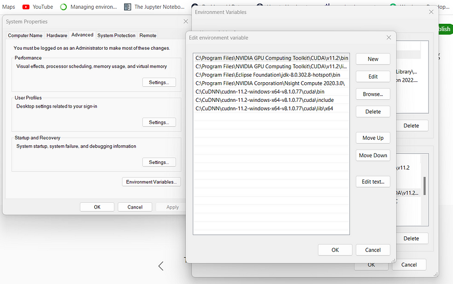The width and height of the screenshot is (453, 284).
Task: Go back with the left chevron arrow
Action: (x=161, y=266)
